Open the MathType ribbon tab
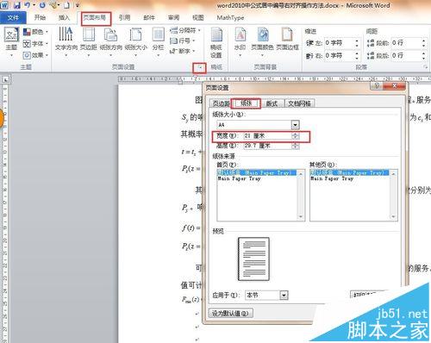 (x=230, y=18)
